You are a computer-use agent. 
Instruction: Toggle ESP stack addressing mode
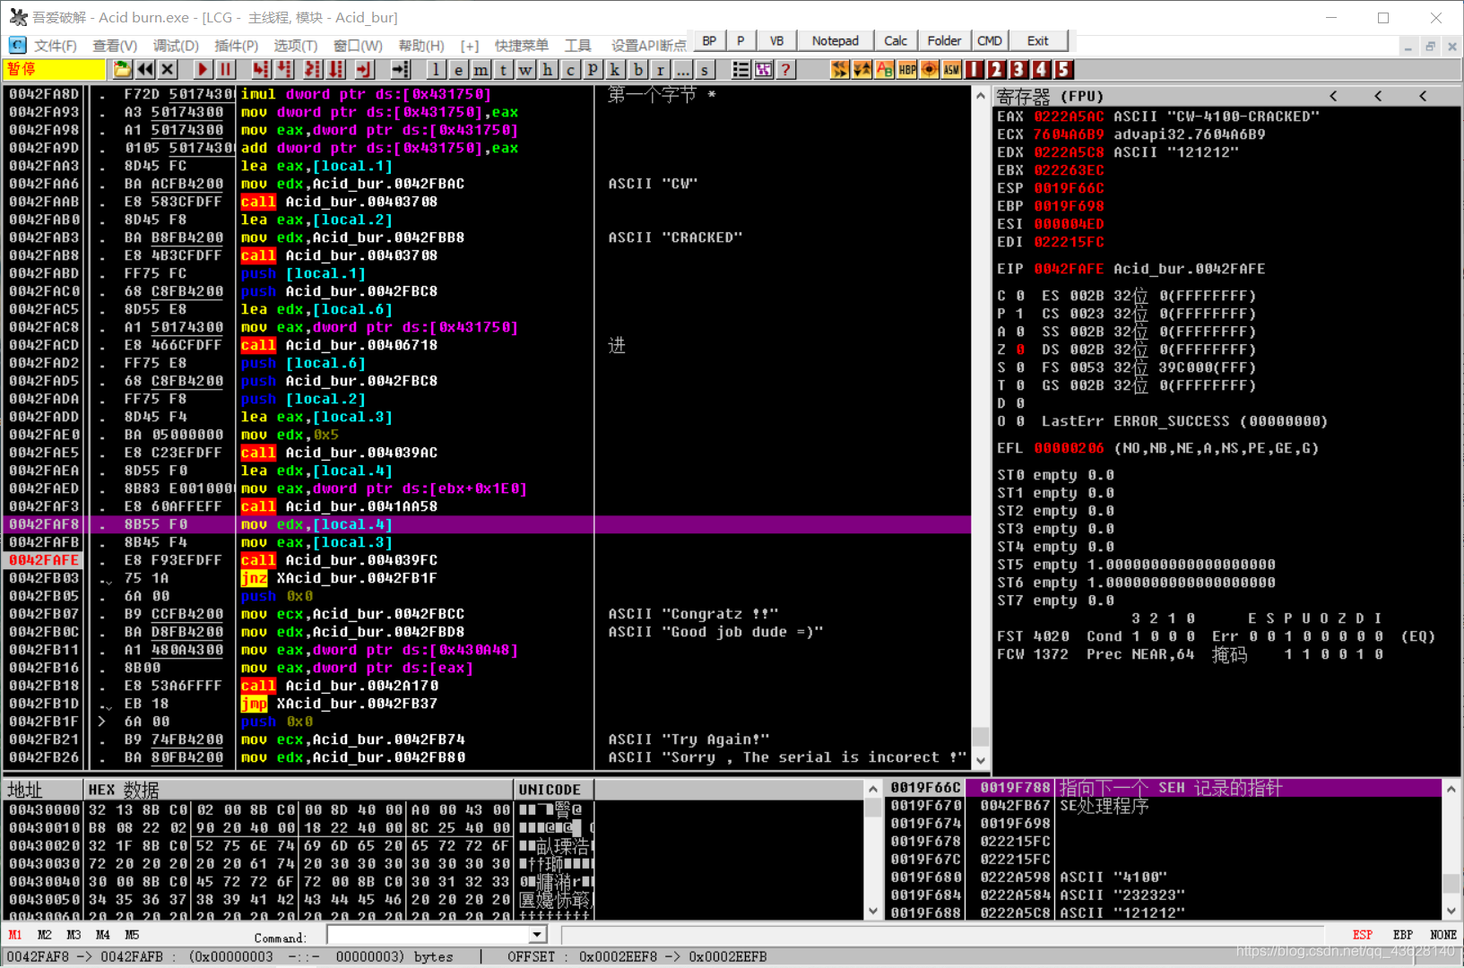tap(1362, 935)
